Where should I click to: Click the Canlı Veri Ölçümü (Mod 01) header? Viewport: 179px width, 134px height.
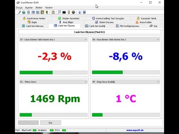point(89,32)
